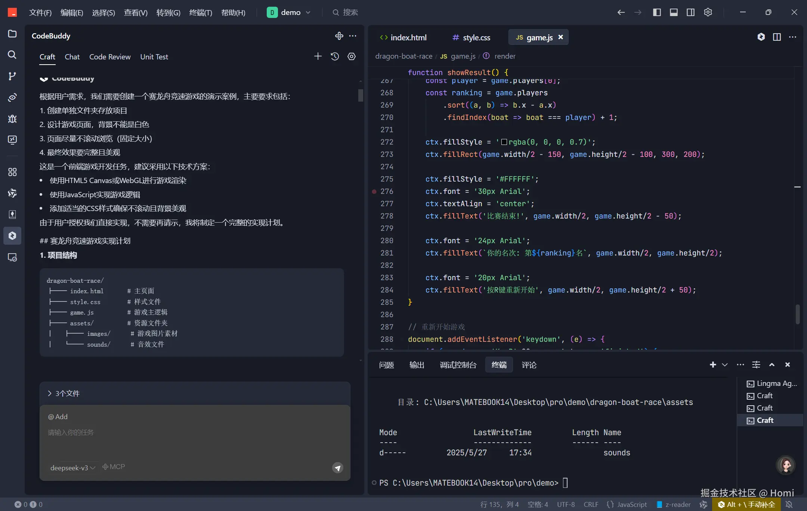Send the task with arrow button
This screenshot has height=511, width=807.
[337, 468]
